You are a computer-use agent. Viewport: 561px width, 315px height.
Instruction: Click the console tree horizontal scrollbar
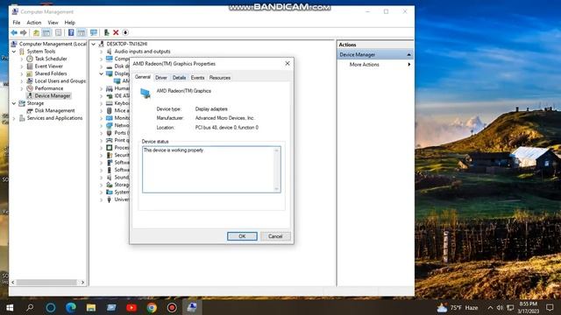[46, 282]
